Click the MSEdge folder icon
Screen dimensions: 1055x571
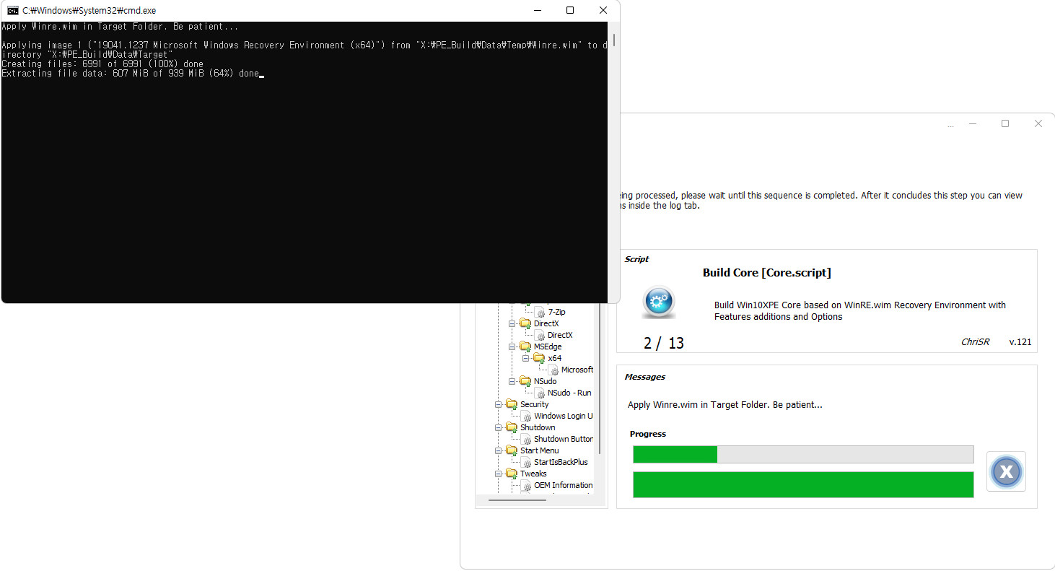coord(525,346)
